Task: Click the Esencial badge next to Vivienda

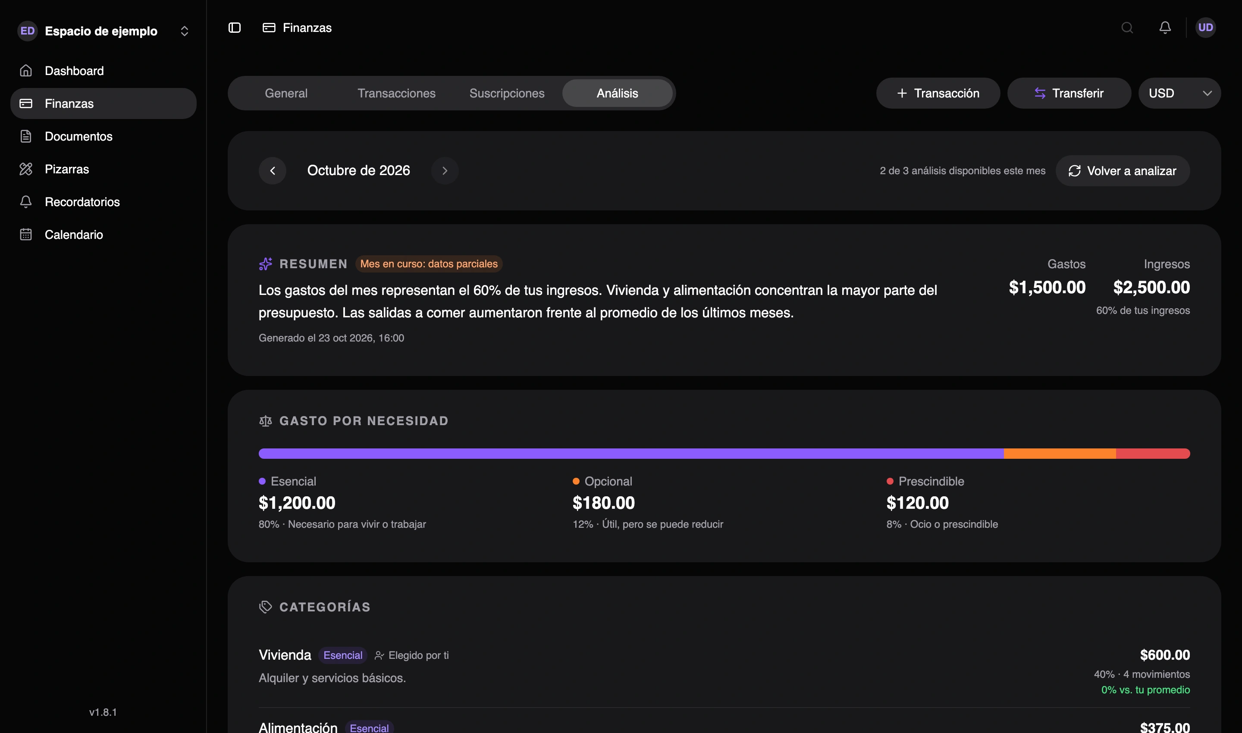Action: tap(343, 655)
